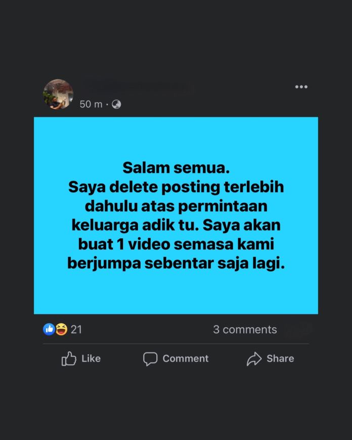Click the 'berjumpa sebentar saja lagi.' text line

pyautogui.click(x=176, y=263)
